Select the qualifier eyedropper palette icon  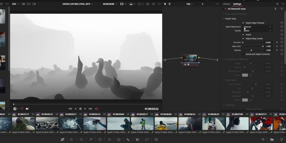91,139
